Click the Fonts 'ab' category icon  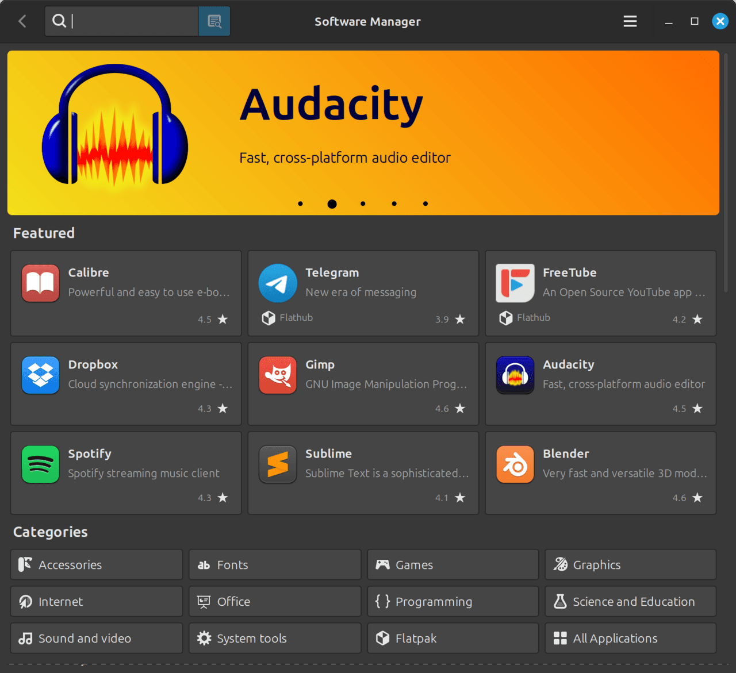point(204,565)
